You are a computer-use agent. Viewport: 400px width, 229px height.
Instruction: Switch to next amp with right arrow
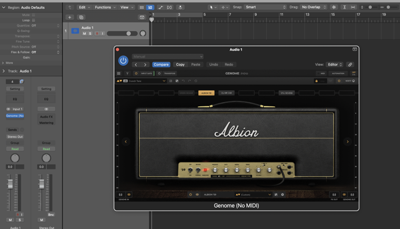pyautogui.click(x=348, y=141)
